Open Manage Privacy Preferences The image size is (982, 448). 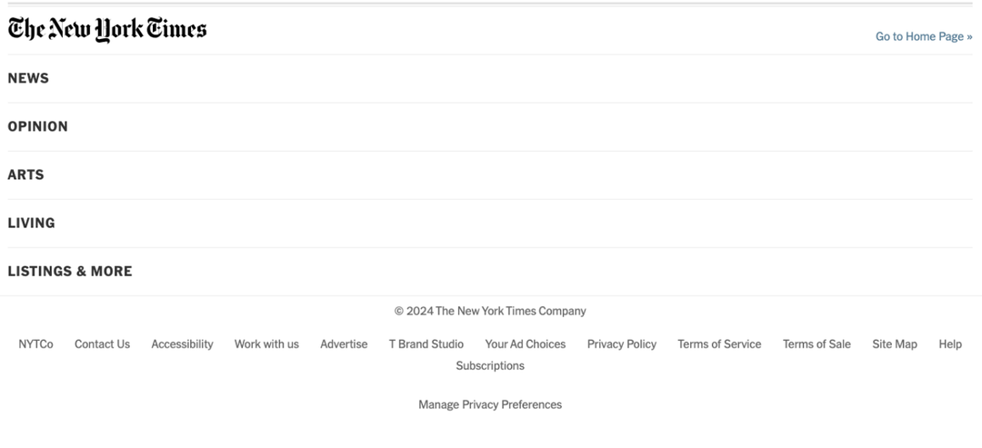(x=490, y=405)
